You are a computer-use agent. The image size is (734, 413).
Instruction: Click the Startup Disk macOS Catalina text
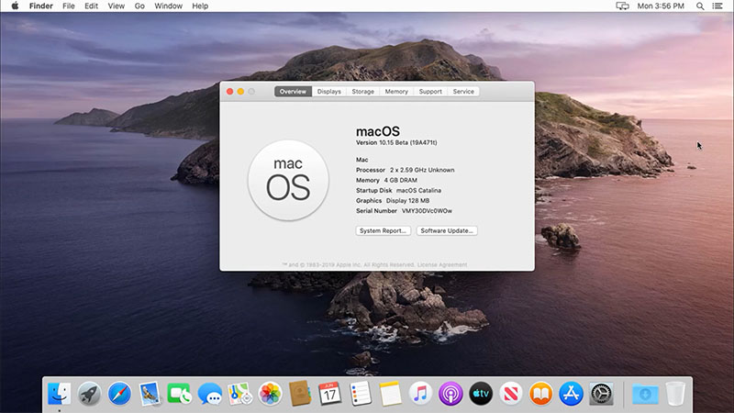click(398, 190)
